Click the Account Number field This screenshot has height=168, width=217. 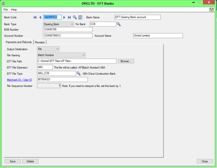click(68, 36)
